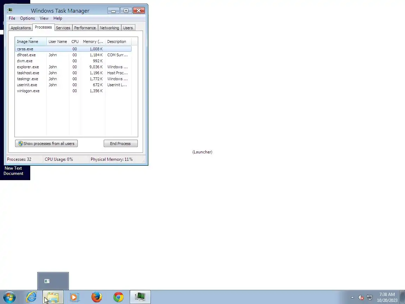Switch to the Applications tab

21,28
